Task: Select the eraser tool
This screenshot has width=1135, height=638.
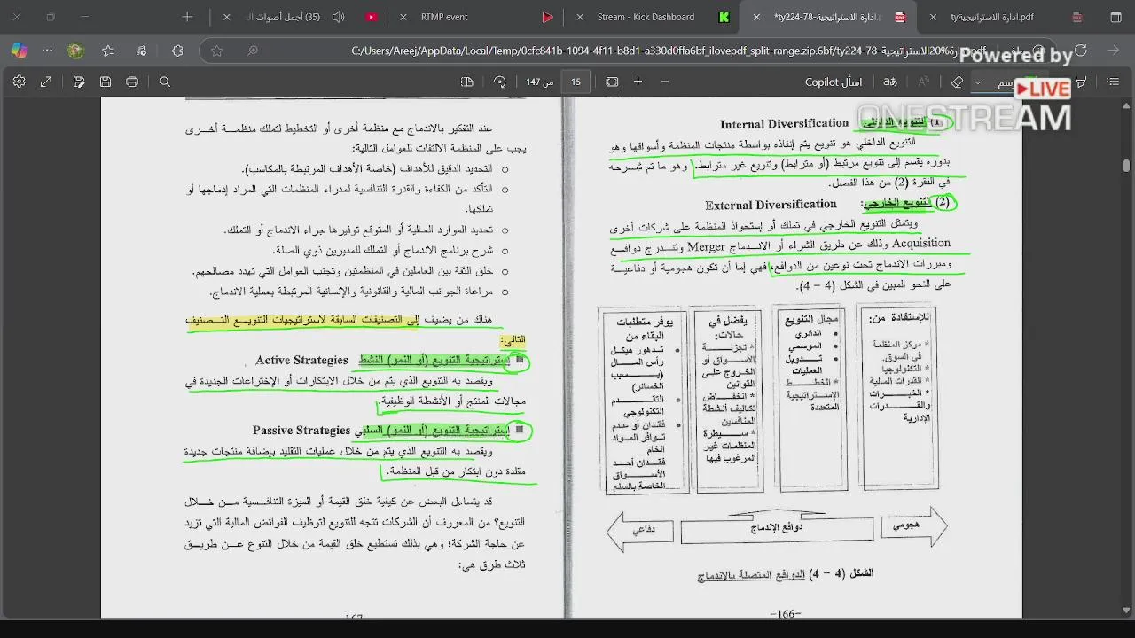Action: tap(957, 82)
